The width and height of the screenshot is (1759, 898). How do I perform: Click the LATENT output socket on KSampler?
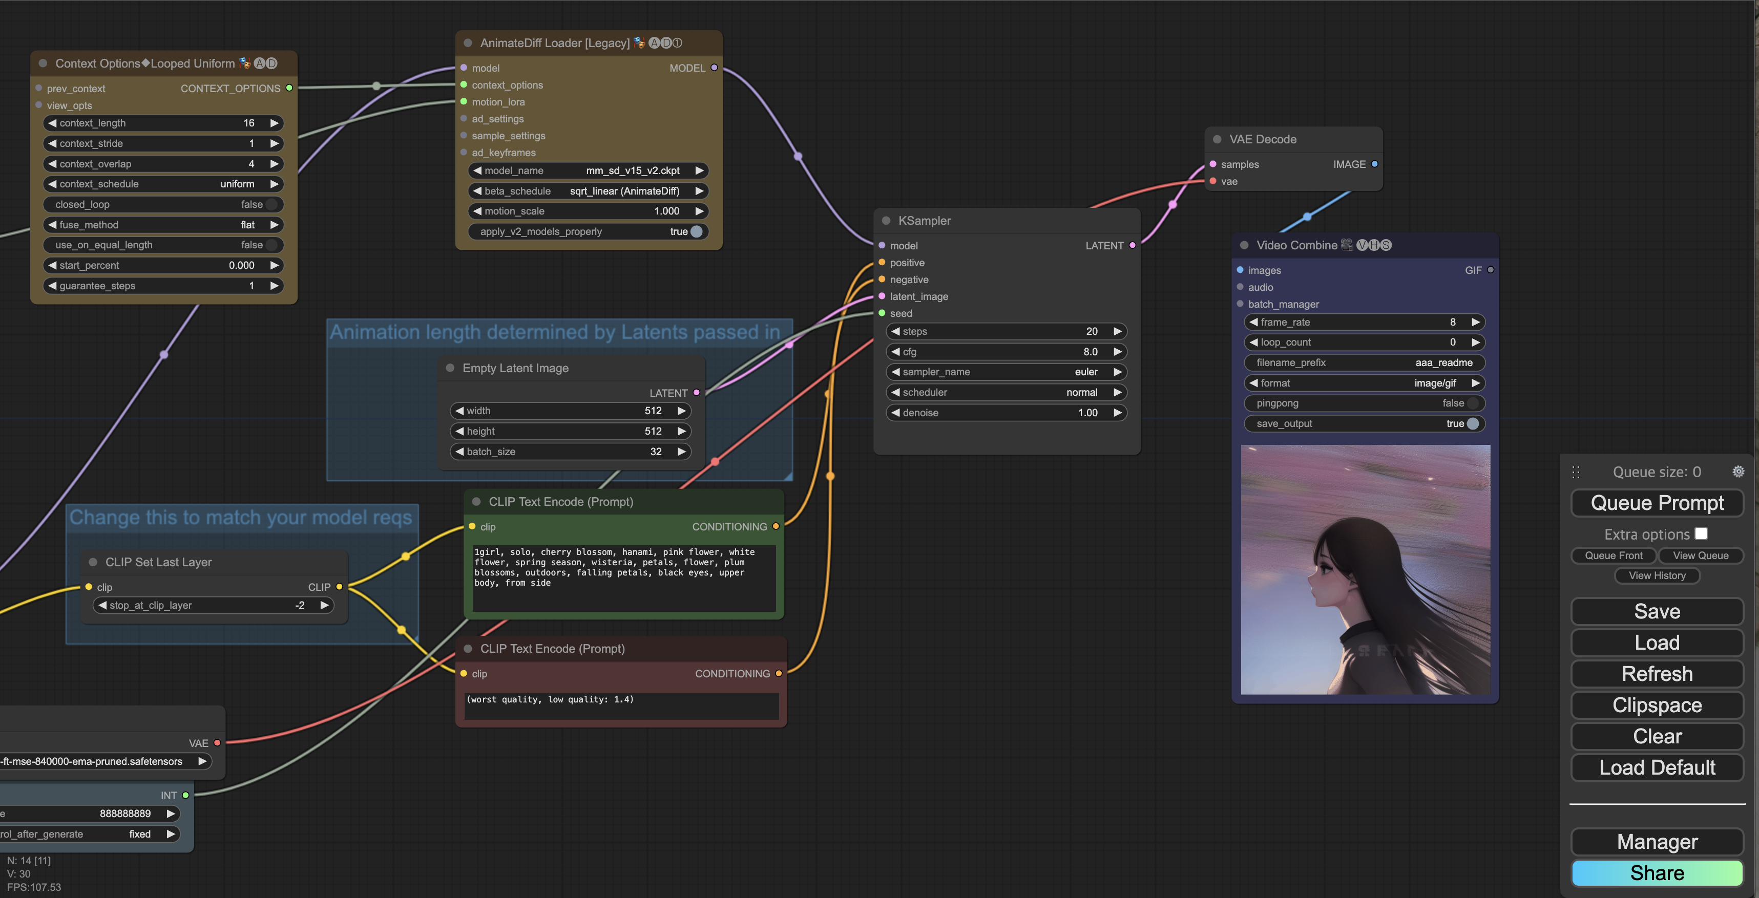tap(1132, 245)
